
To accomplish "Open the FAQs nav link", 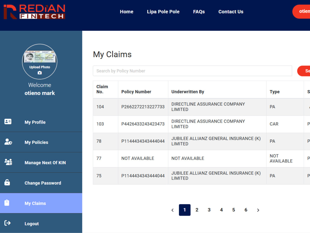I will [199, 12].
